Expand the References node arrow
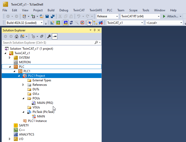This screenshot has height=142, width=186. pos(23,85)
